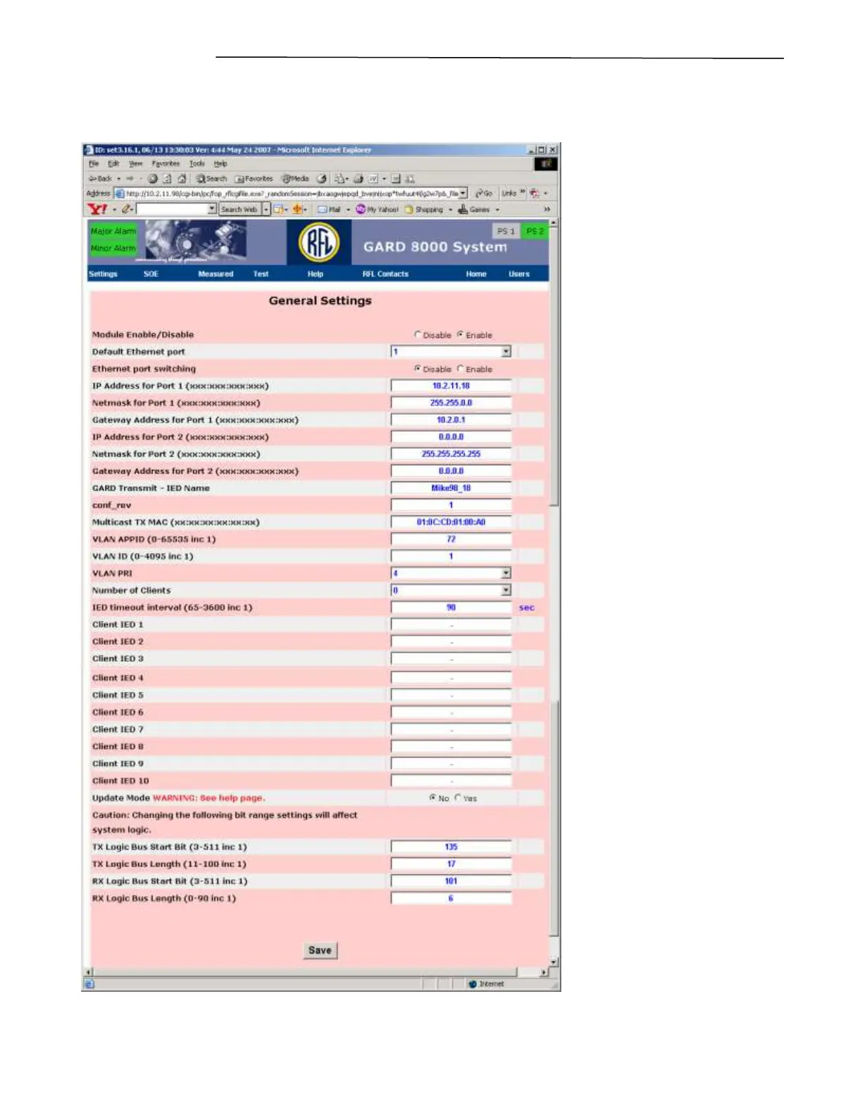Image resolution: width=862 pixels, height=1115 pixels.
Task: Open the History icon in the toolbar
Action: [x=322, y=179]
